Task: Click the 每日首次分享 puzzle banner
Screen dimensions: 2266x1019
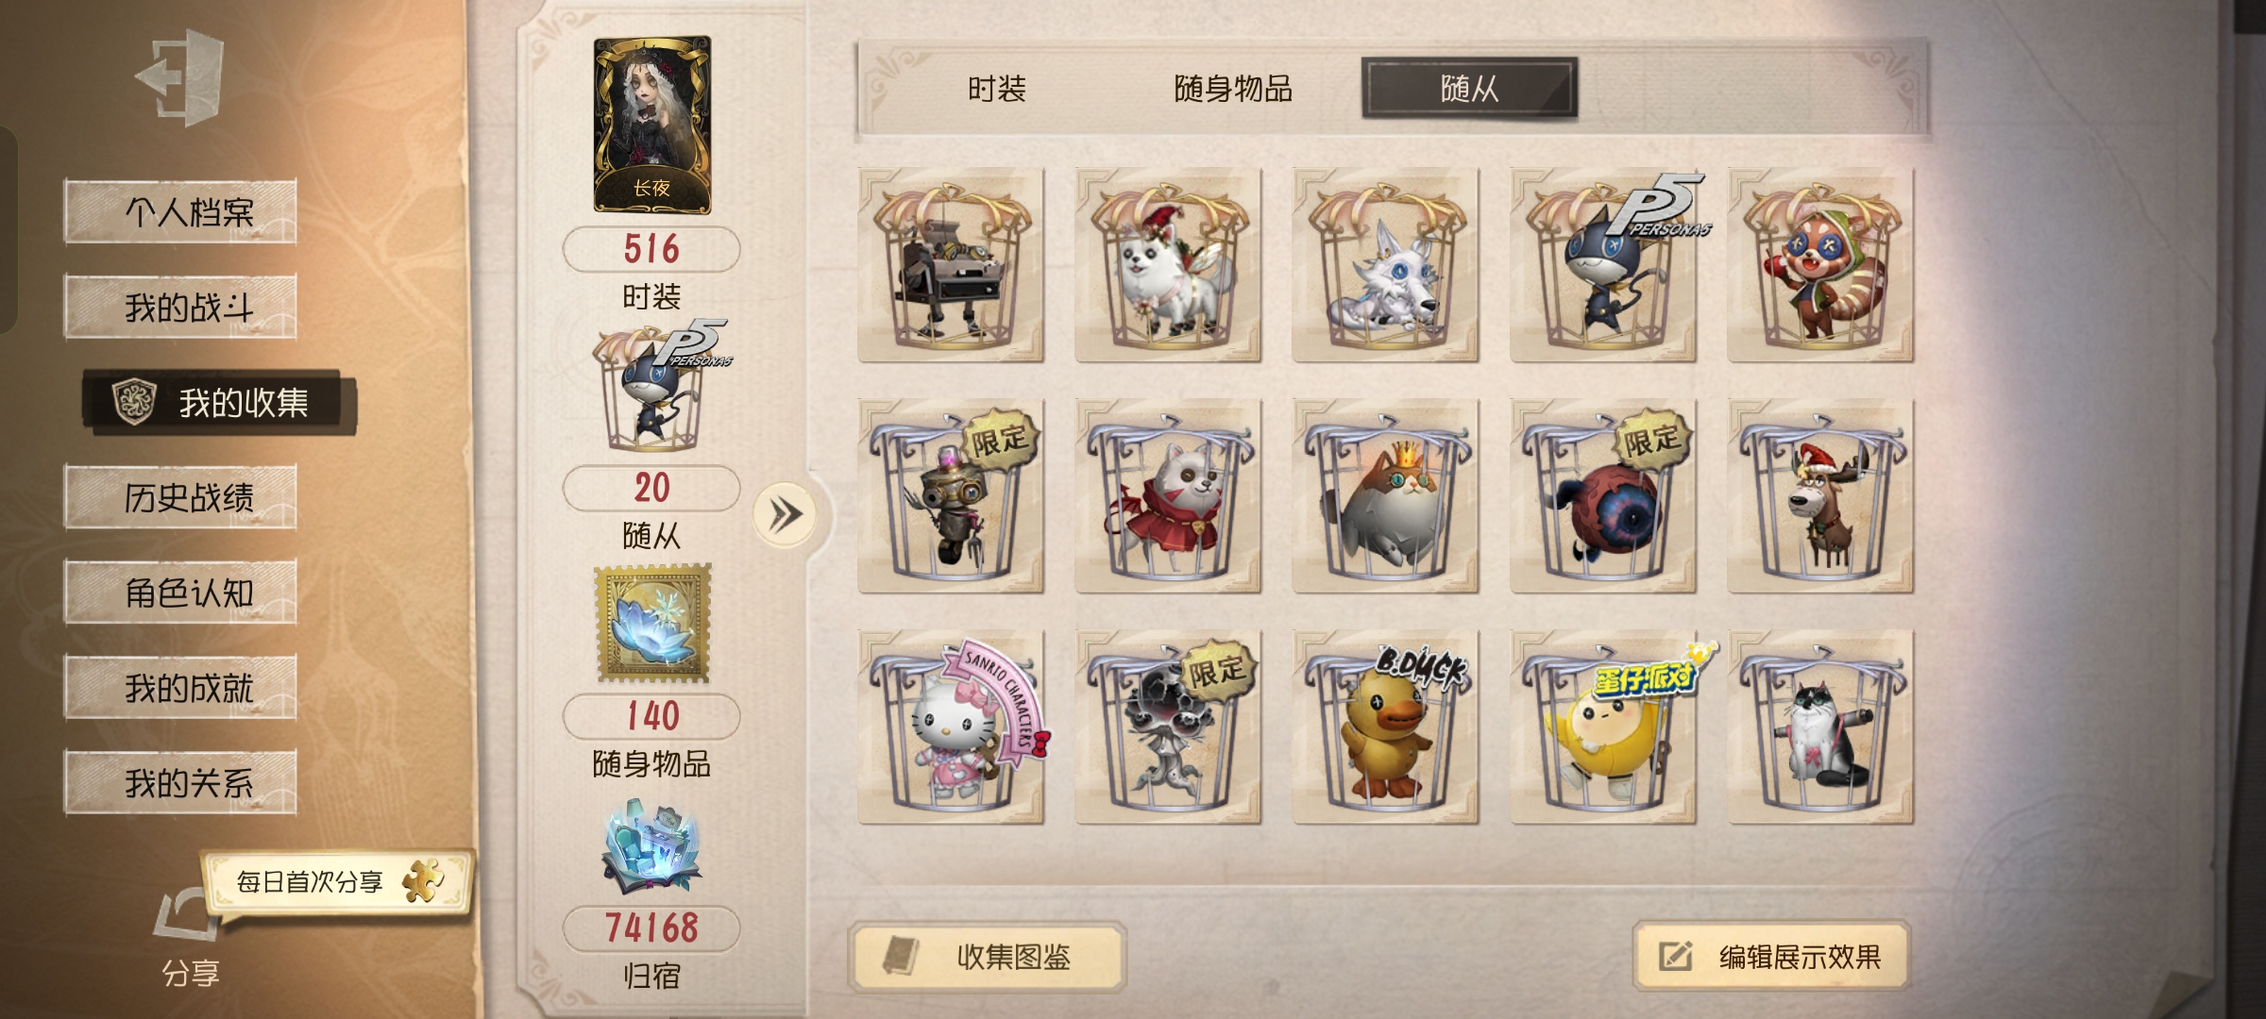Action: [x=336, y=881]
